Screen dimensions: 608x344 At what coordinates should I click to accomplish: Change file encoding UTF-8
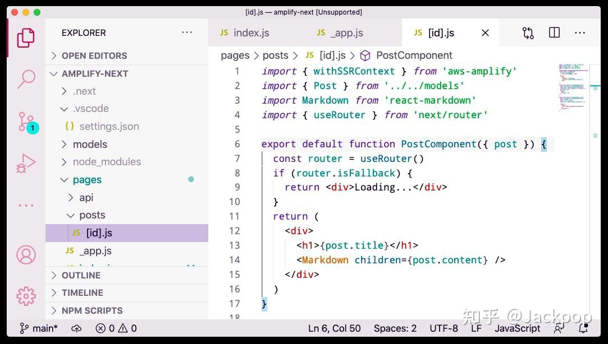[x=444, y=328]
